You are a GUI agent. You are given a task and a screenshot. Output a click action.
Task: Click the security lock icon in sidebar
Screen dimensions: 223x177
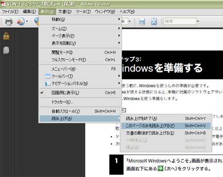point(6,36)
